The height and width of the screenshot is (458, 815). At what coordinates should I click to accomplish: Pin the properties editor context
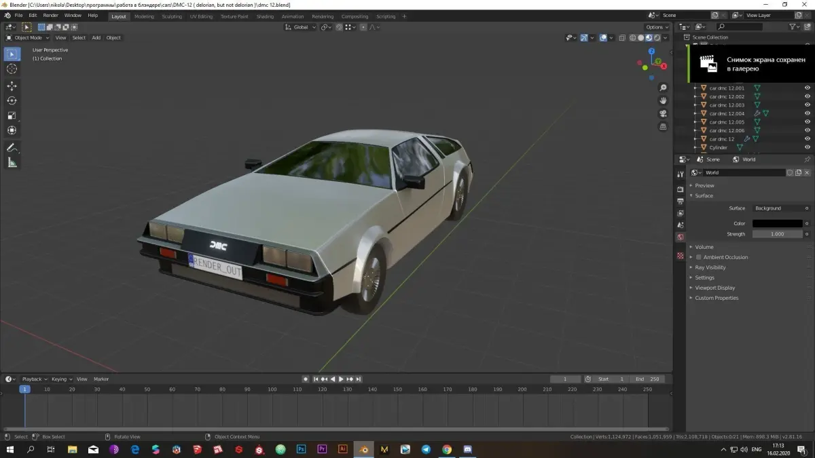coord(808,159)
